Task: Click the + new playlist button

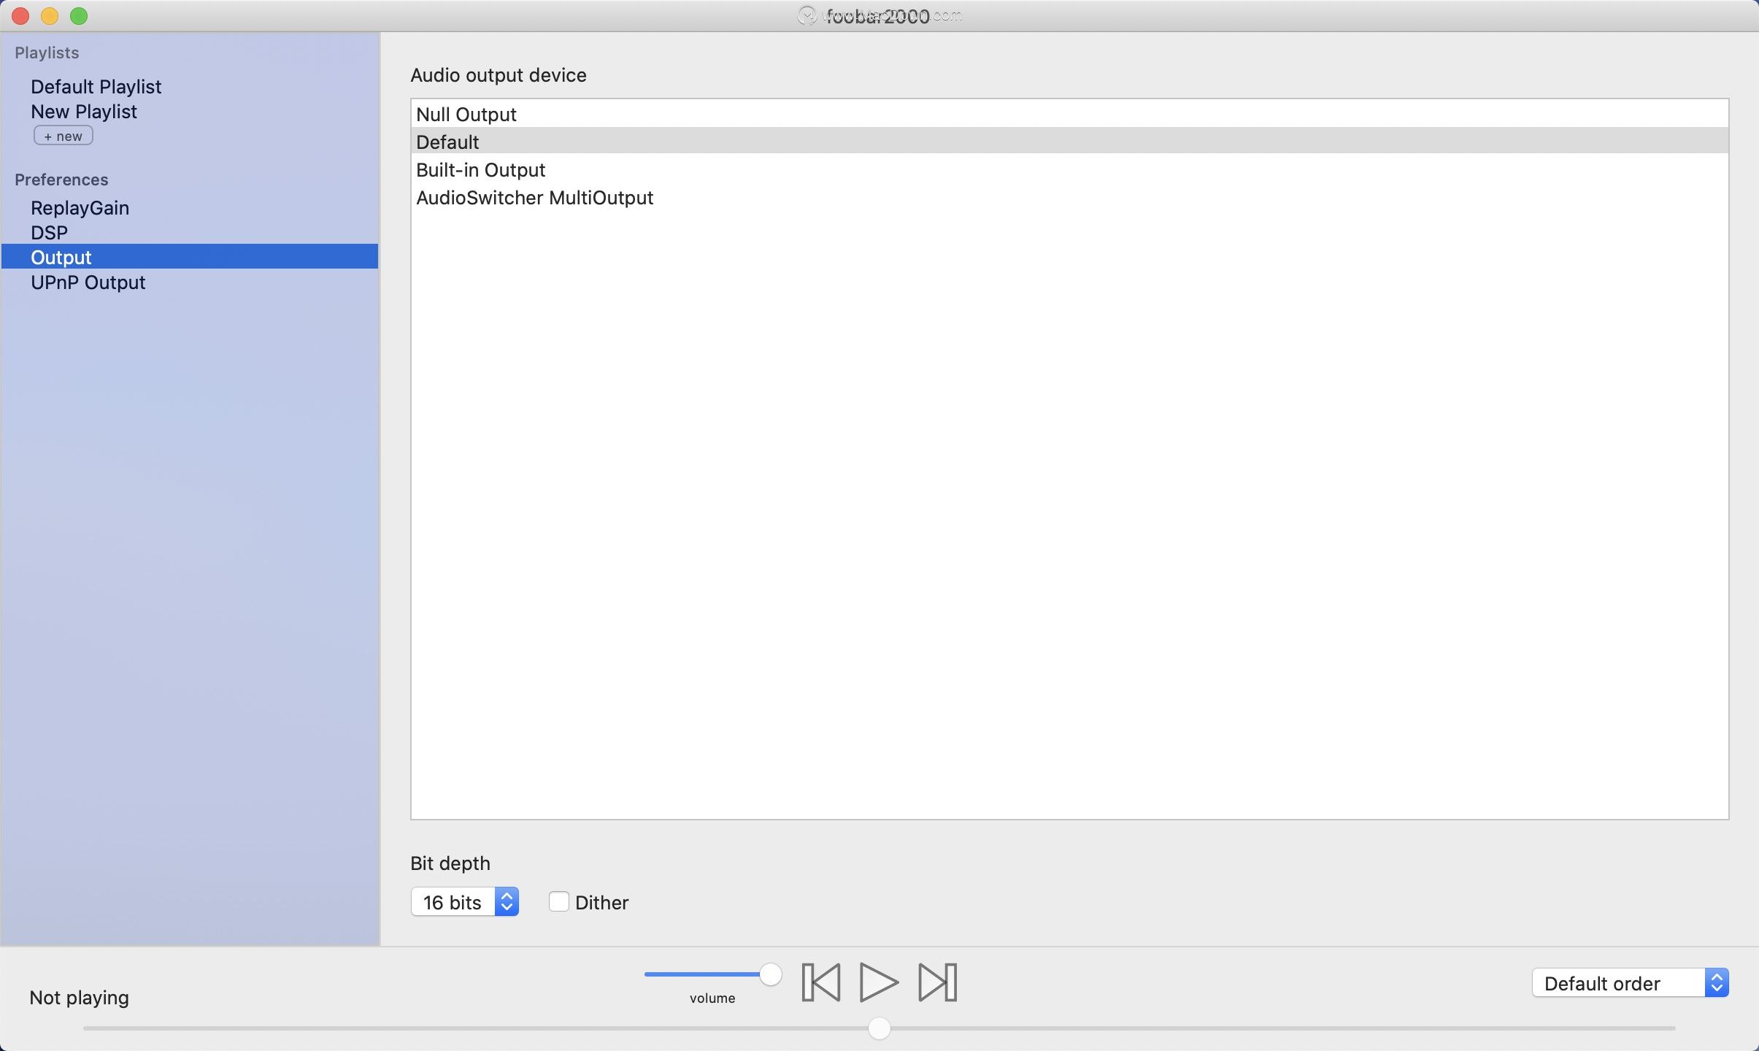Action: coord(63,135)
